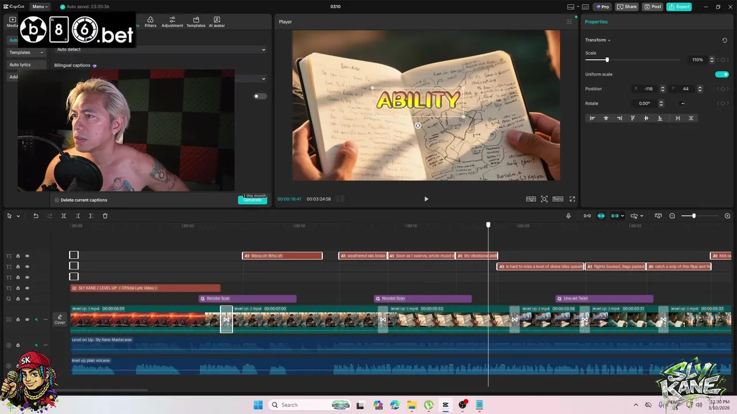Click the rotate dial knob
This screenshot has height=414, width=737.
682,103
